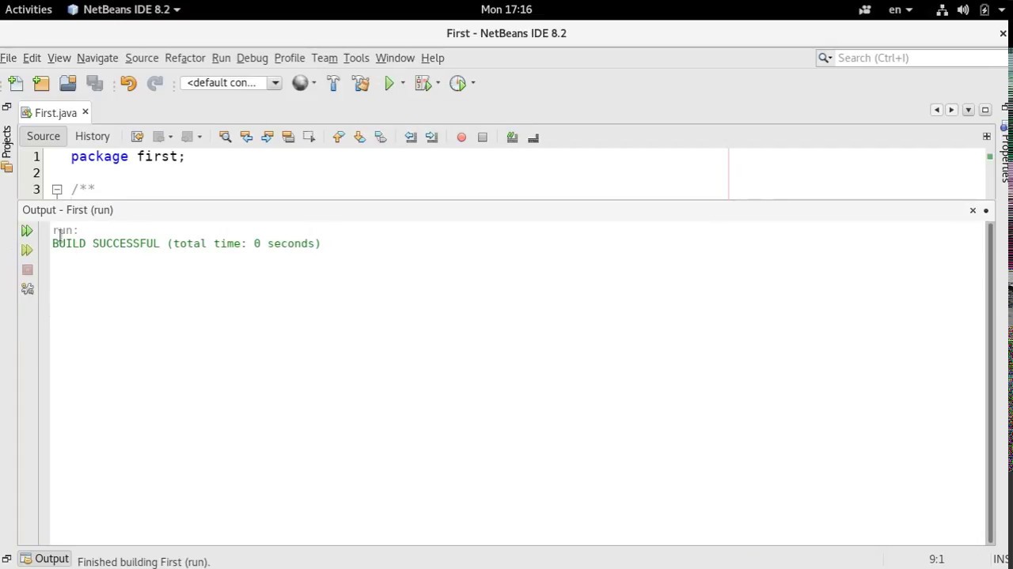Click the New File toolbar icon
This screenshot has width=1013, height=569.
(15, 83)
